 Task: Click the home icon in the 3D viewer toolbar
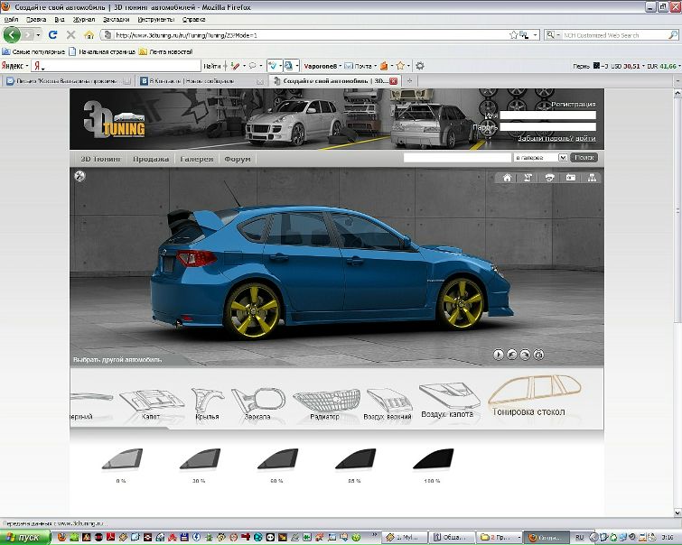507,178
